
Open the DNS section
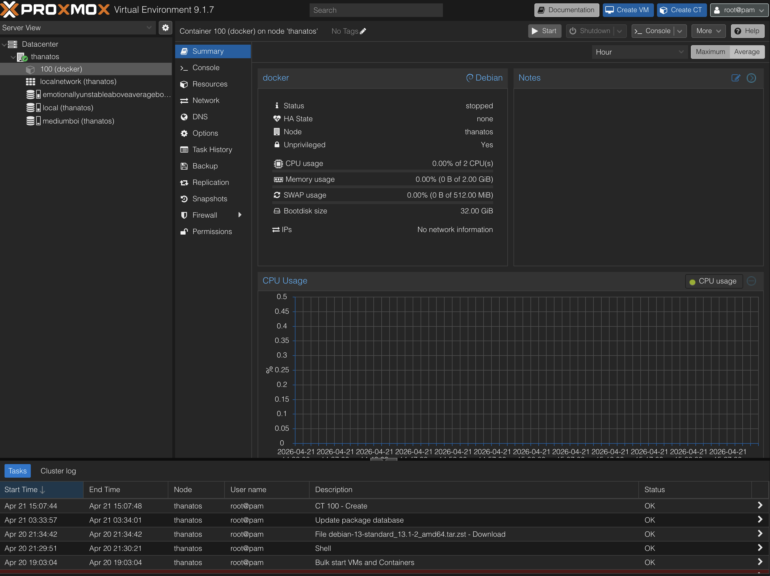pyautogui.click(x=213, y=117)
